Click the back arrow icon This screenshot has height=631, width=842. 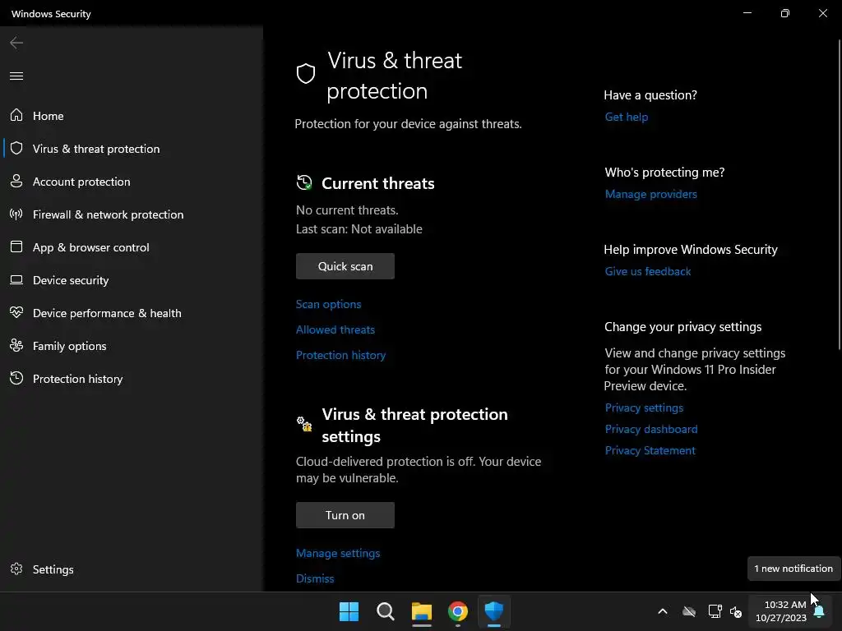coord(16,43)
